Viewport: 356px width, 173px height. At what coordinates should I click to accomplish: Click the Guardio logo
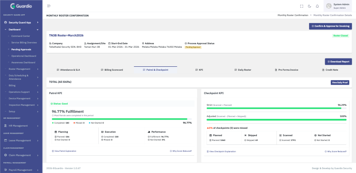21,6
